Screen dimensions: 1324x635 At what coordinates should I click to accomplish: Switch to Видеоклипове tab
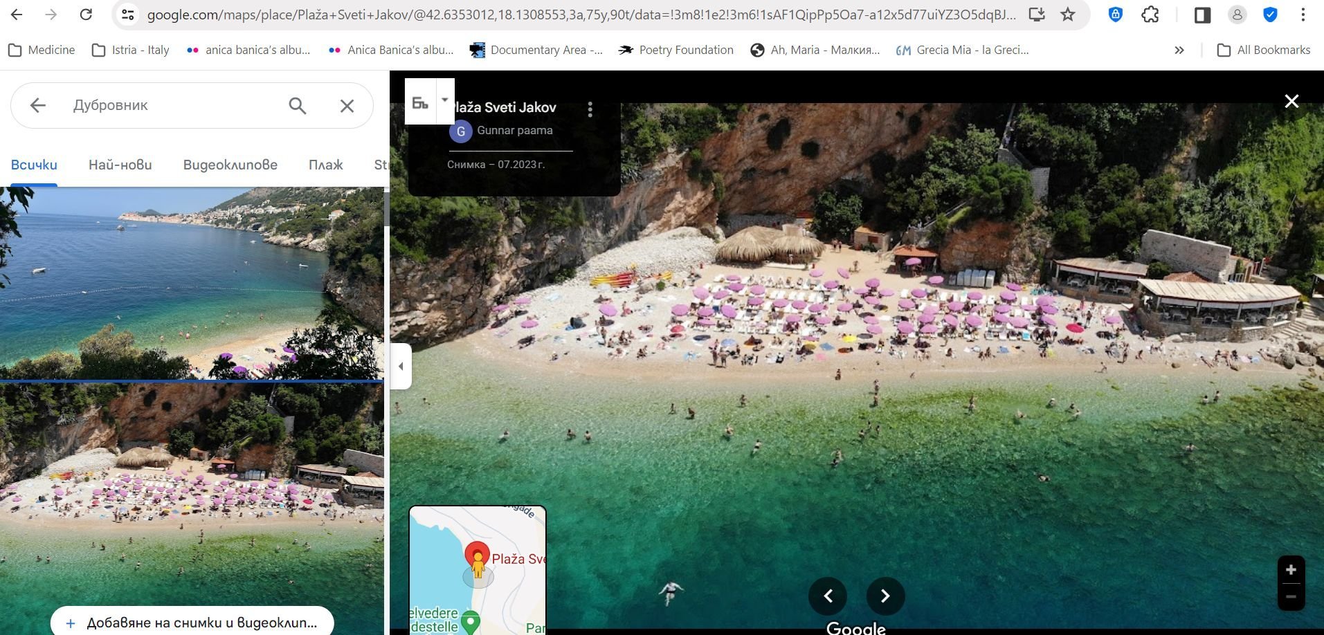(230, 165)
